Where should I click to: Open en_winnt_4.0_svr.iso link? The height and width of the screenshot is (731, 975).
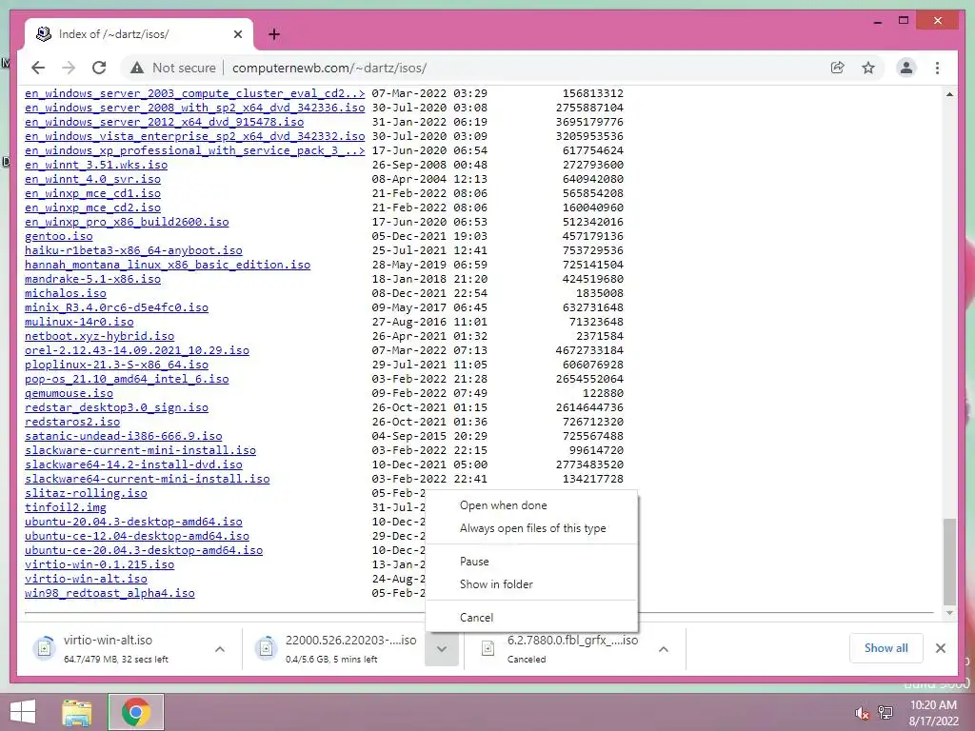point(92,179)
